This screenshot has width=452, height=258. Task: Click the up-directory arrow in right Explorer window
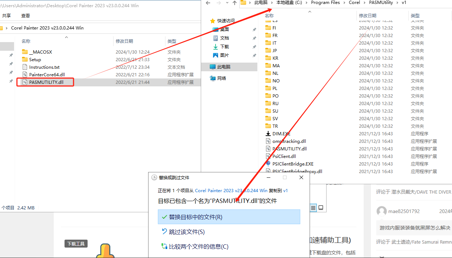[x=235, y=3]
